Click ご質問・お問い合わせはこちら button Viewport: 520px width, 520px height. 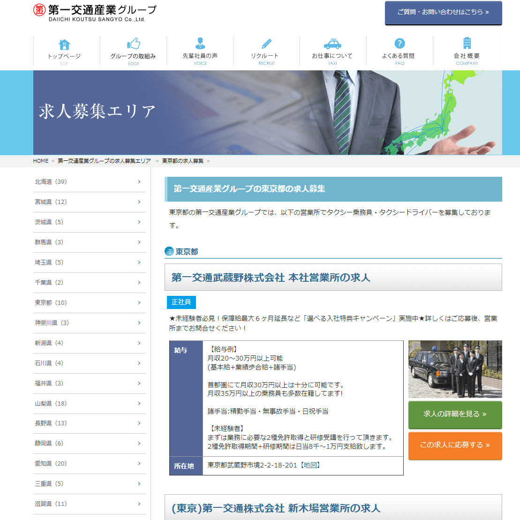[x=444, y=13]
